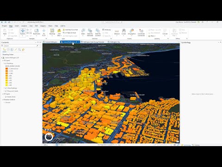This screenshot has width=222, height=167.
Task: Open the Analysis ribbon tab
Action: tap(24, 26)
